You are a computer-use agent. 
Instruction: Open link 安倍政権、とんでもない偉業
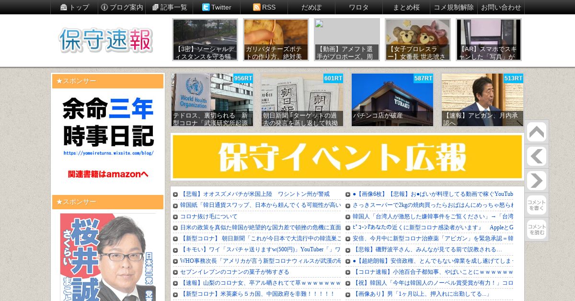pyautogui.click(x=433, y=261)
